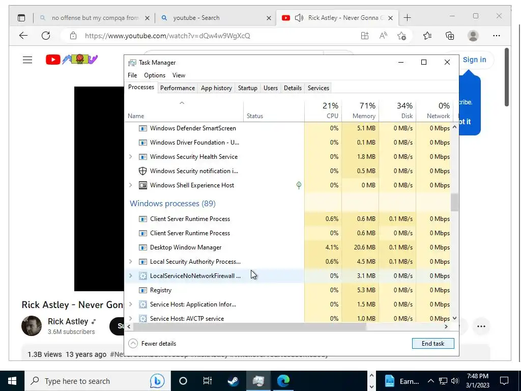Open the Collections icon in Edge
The height and width of the screenshot is (391, 521).
[450, 36]
